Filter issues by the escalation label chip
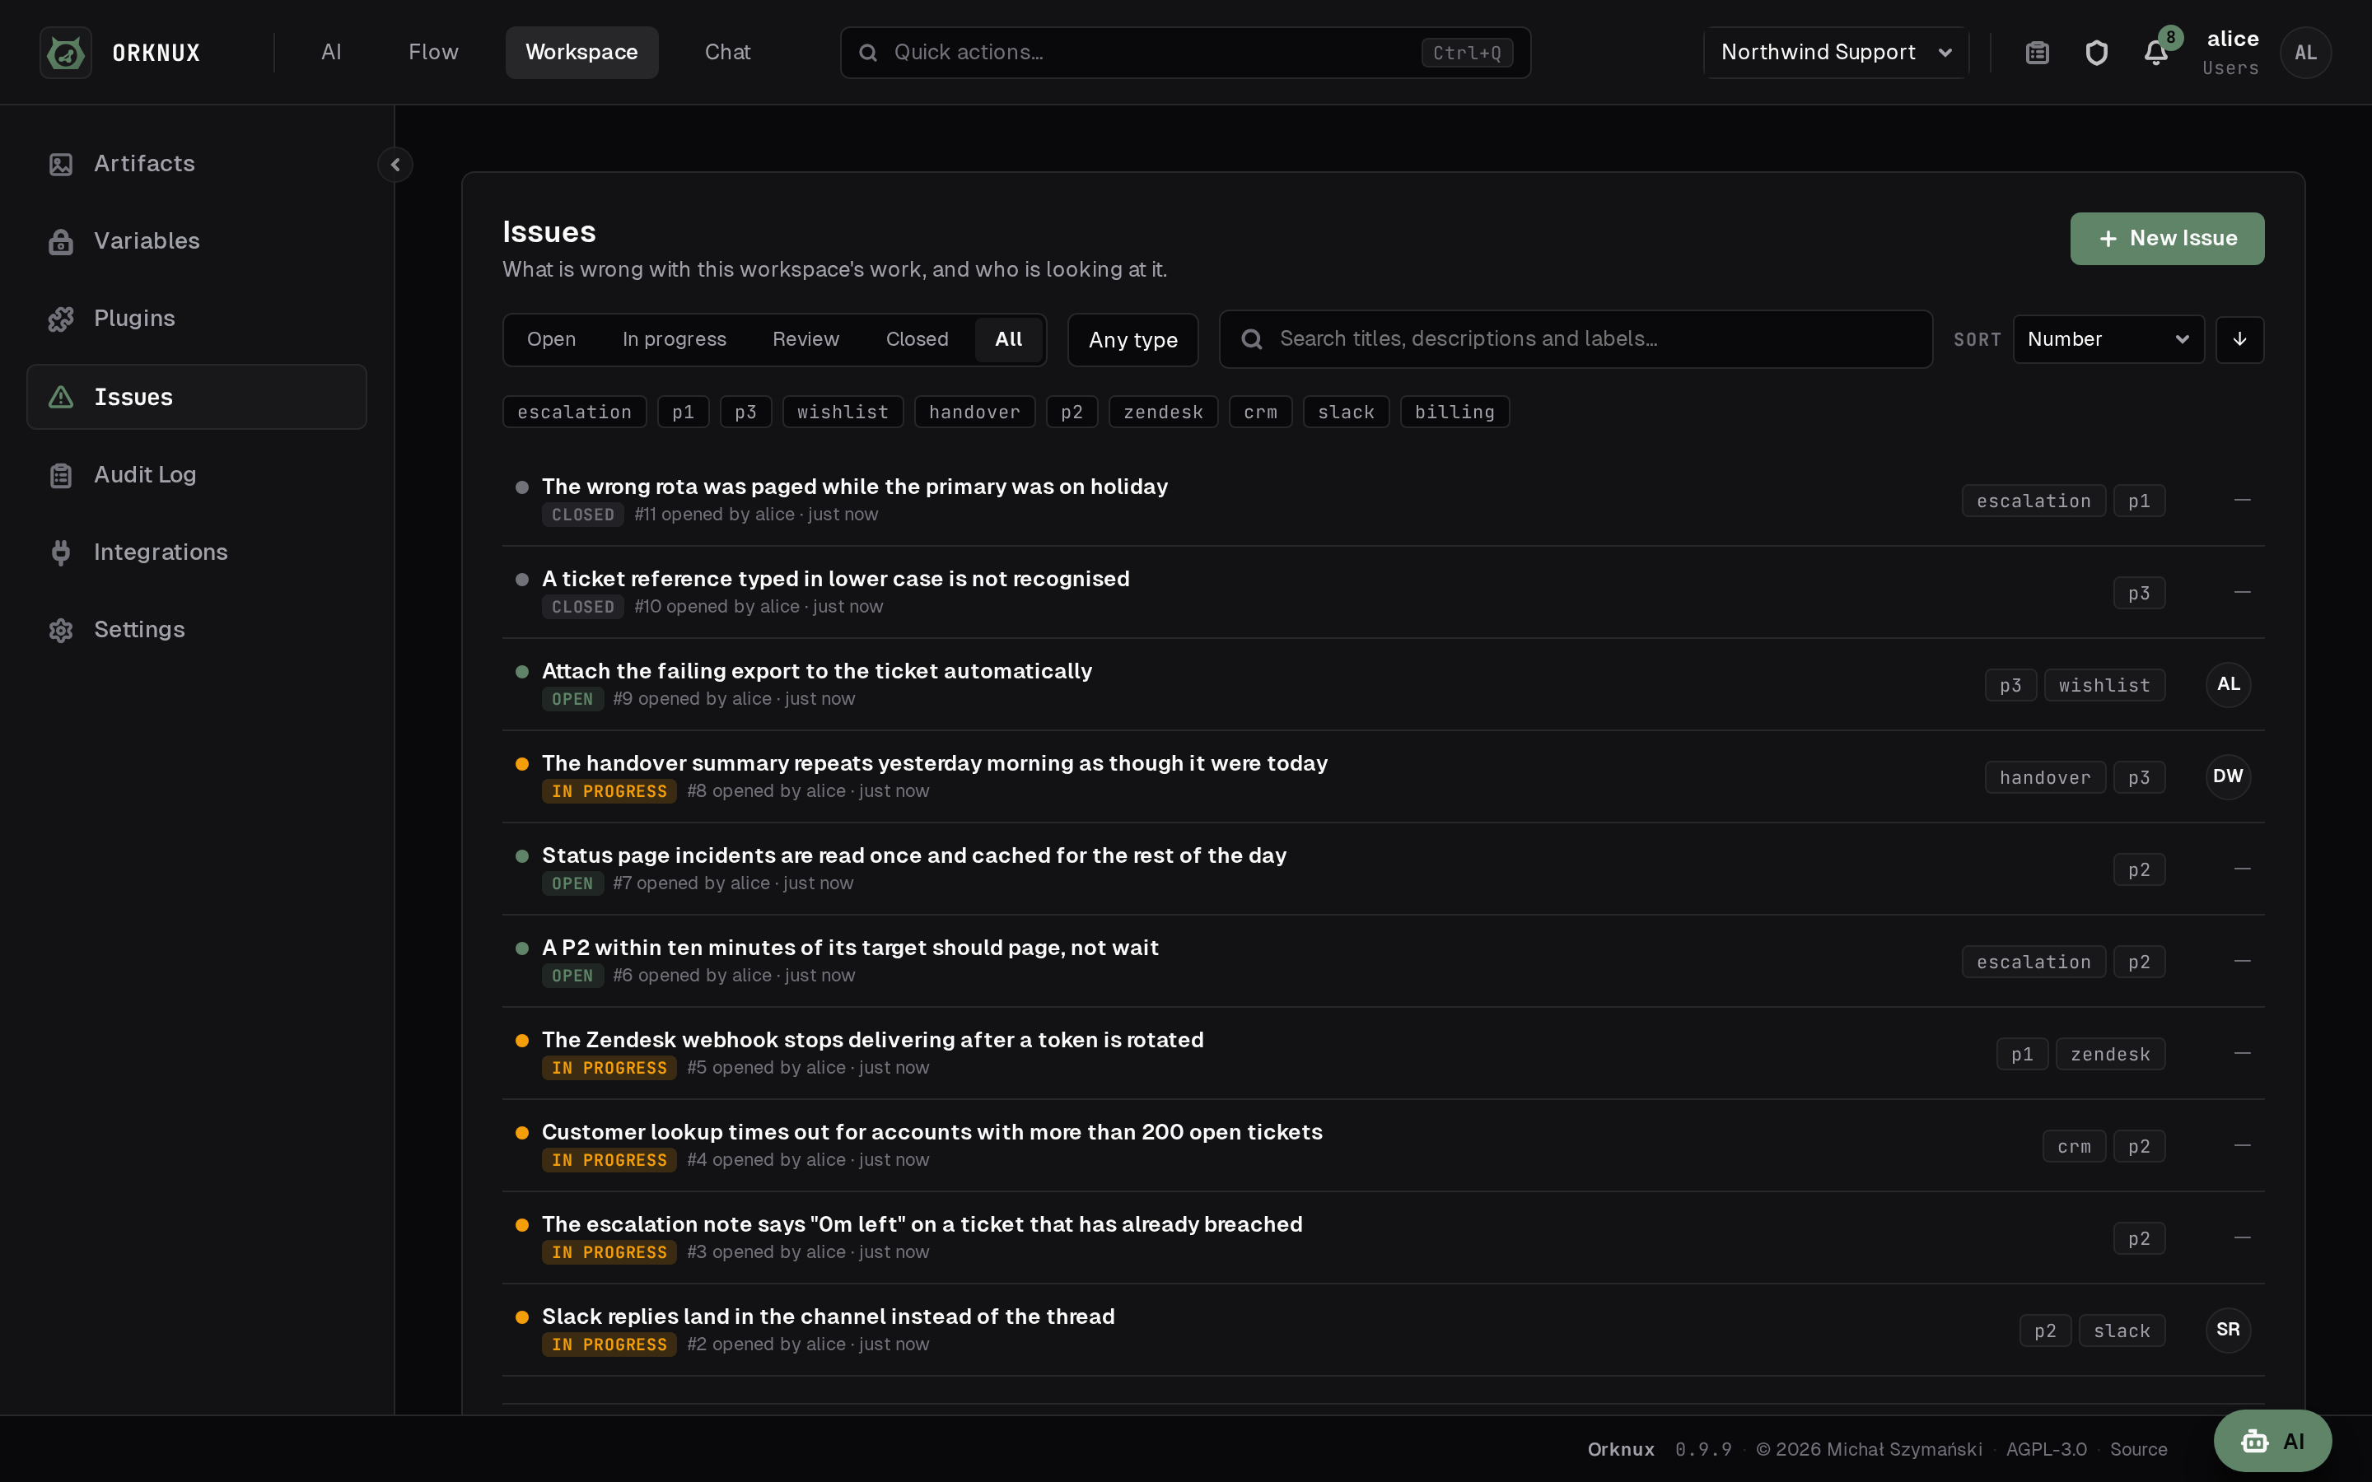Image resolution: width=2372 pixels, height=1482 pixels. (574, 412)
